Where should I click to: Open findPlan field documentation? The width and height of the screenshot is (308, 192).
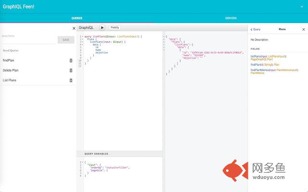(255, 65)
